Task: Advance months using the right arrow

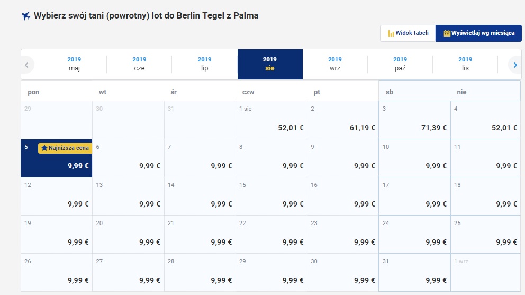Action: tap(515, 65)
